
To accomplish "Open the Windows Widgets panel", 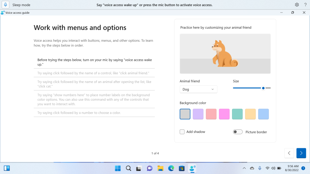I will coord(7,168).
